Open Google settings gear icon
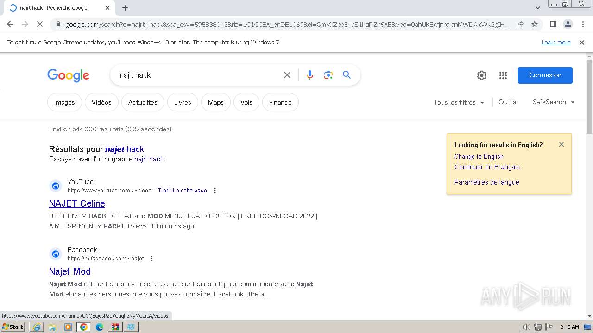 pyautogui.click(x=482, y=75)
